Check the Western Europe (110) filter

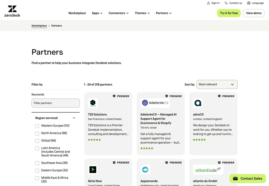point(37,126)
